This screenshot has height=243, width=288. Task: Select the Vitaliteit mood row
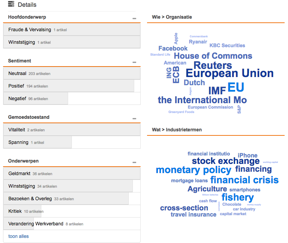72,130
